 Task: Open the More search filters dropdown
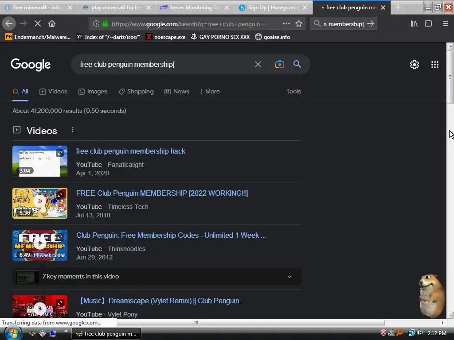pyautogui.click(x=210, y=91)
